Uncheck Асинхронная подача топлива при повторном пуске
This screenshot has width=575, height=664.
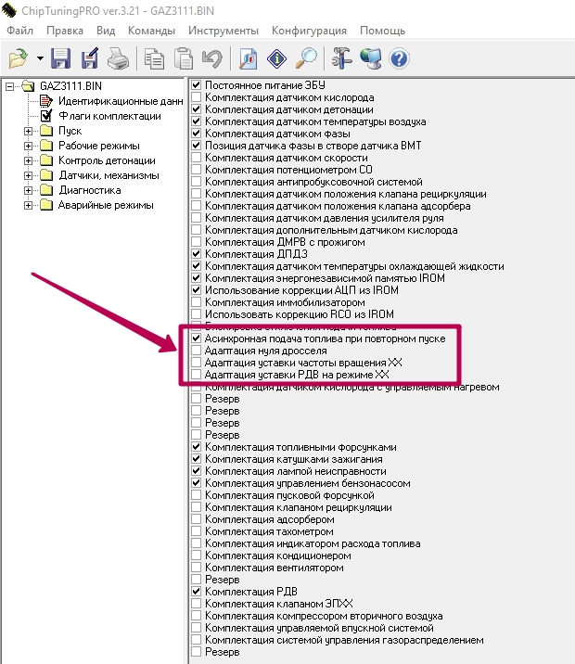(196, 338)
